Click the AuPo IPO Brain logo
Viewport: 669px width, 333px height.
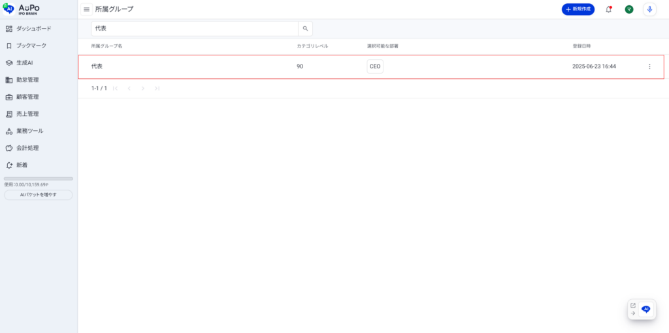point(22,8)
